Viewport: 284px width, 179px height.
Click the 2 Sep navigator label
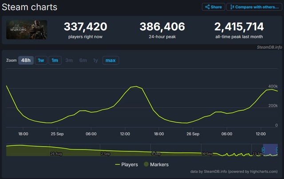pos(106,154)
